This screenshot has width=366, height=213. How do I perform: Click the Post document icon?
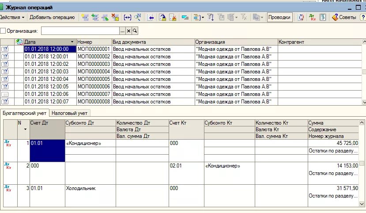tap(163, 17)
